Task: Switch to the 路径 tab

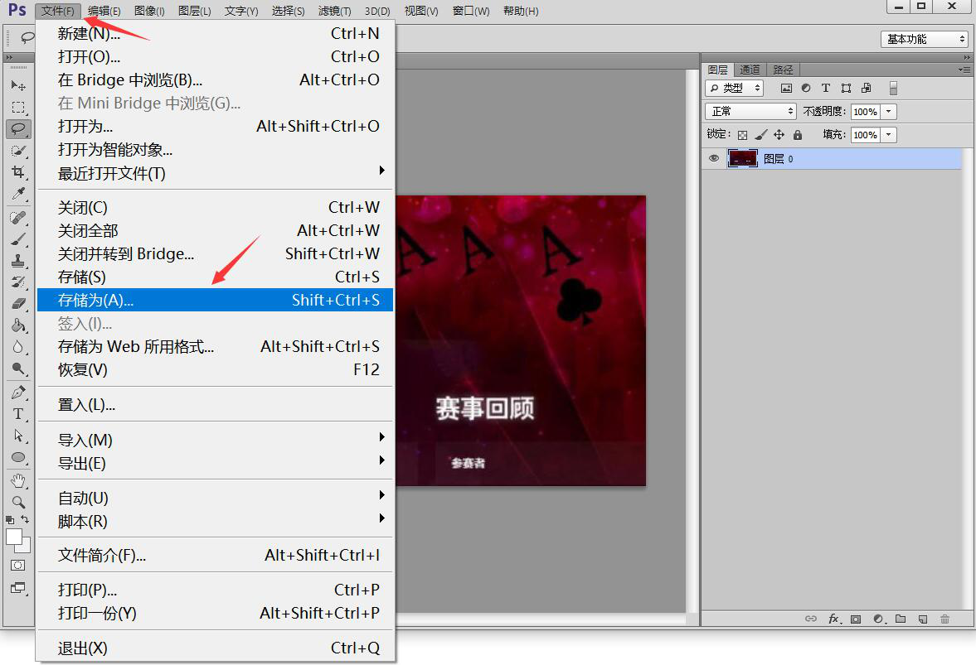Action: pos(783,70)
